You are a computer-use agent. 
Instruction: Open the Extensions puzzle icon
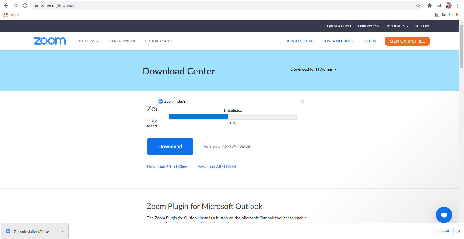[x=430, y=6]
